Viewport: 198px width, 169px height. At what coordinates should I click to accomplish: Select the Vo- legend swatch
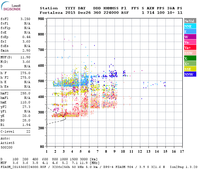[190, 42]
